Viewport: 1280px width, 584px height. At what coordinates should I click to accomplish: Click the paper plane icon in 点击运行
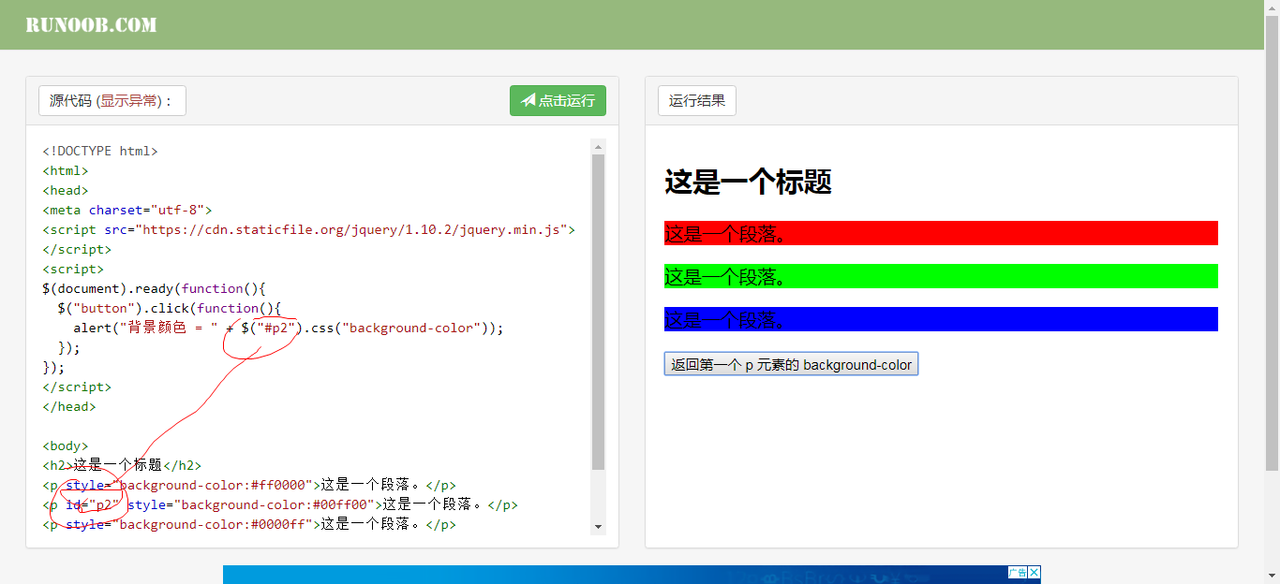tap(528, 100)
